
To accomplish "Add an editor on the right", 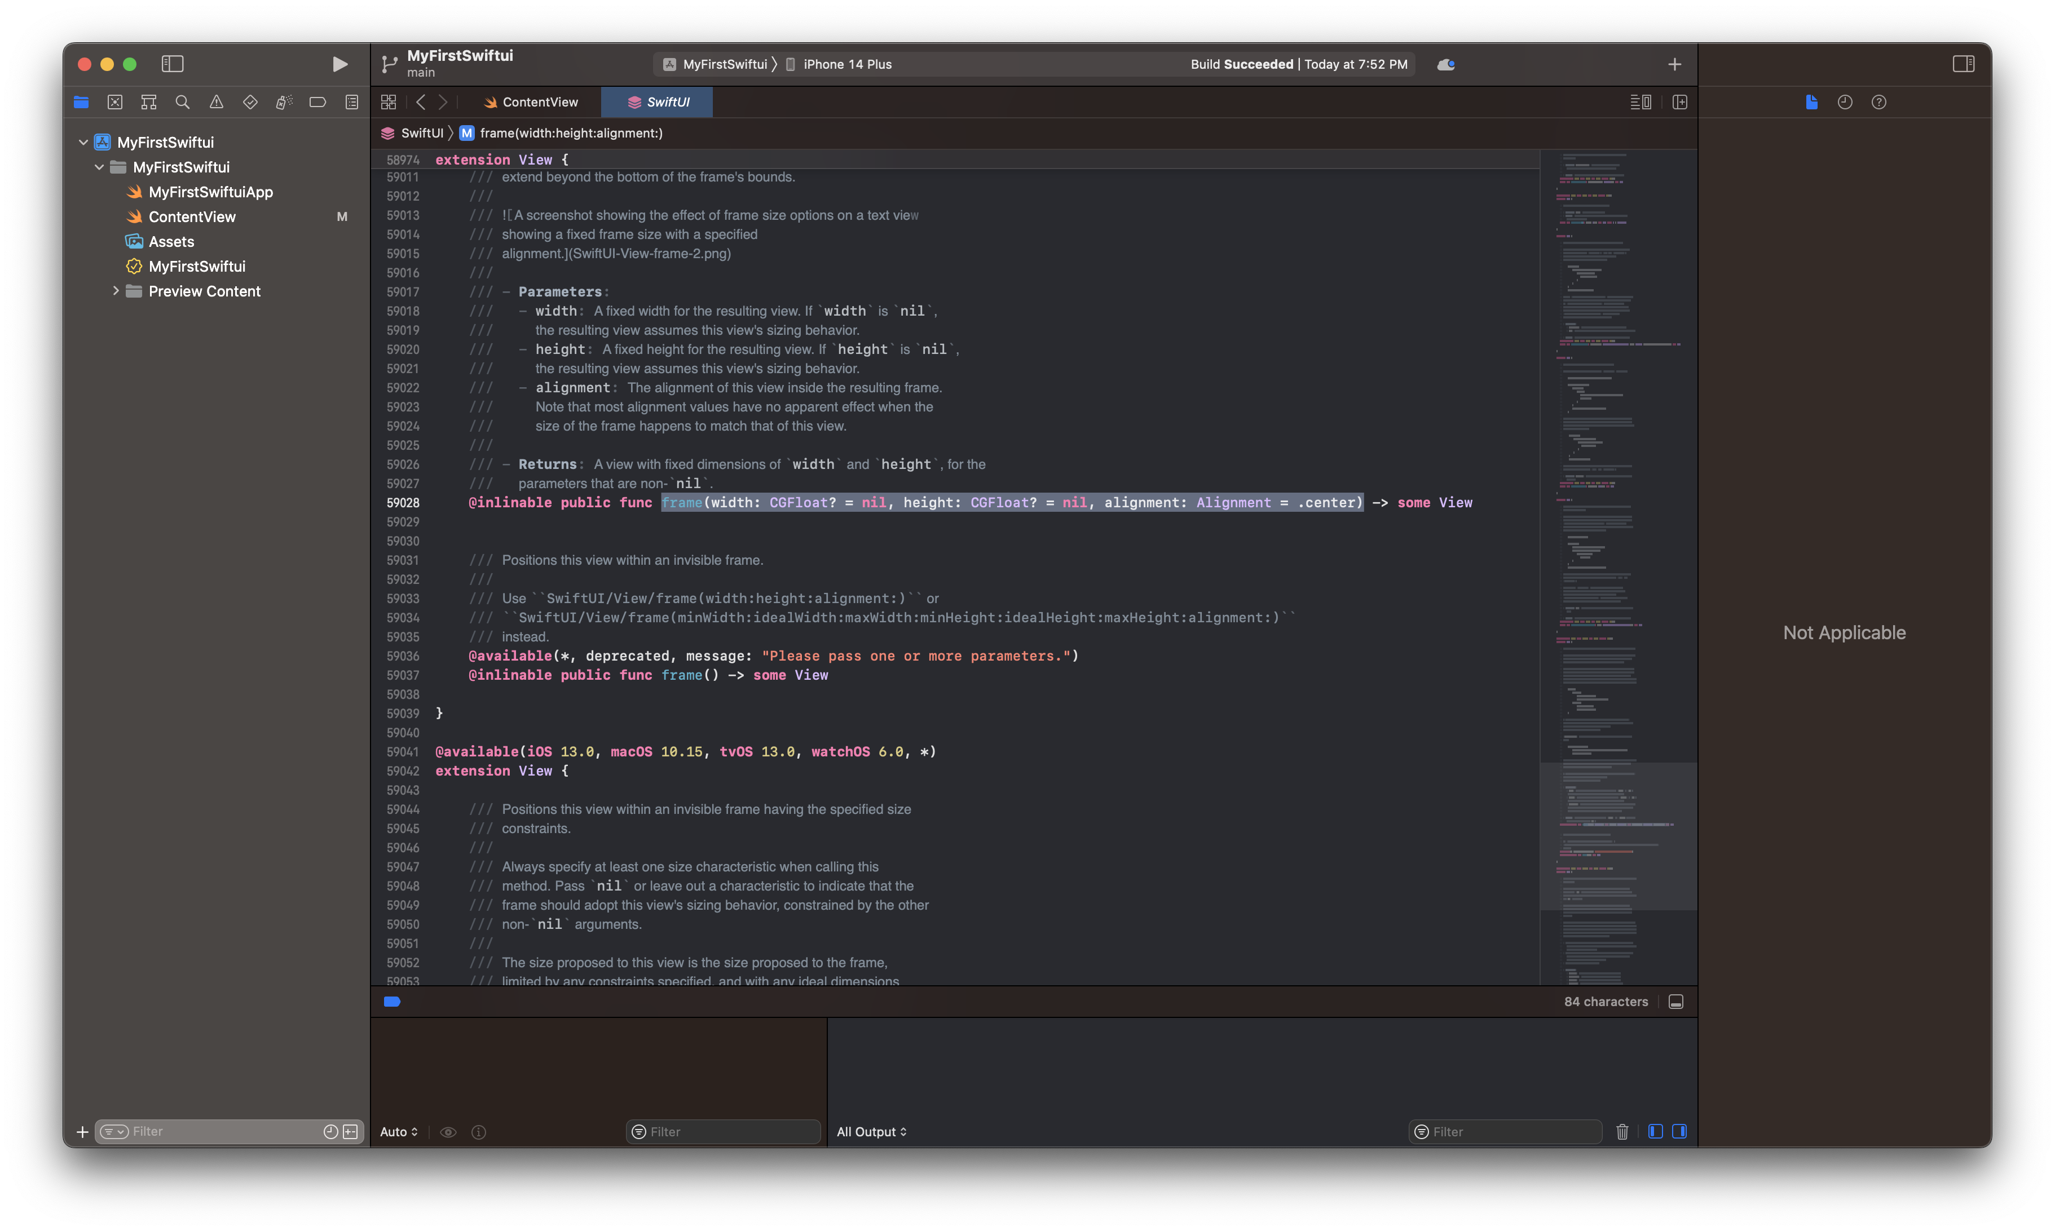I will click(1680, 102).
